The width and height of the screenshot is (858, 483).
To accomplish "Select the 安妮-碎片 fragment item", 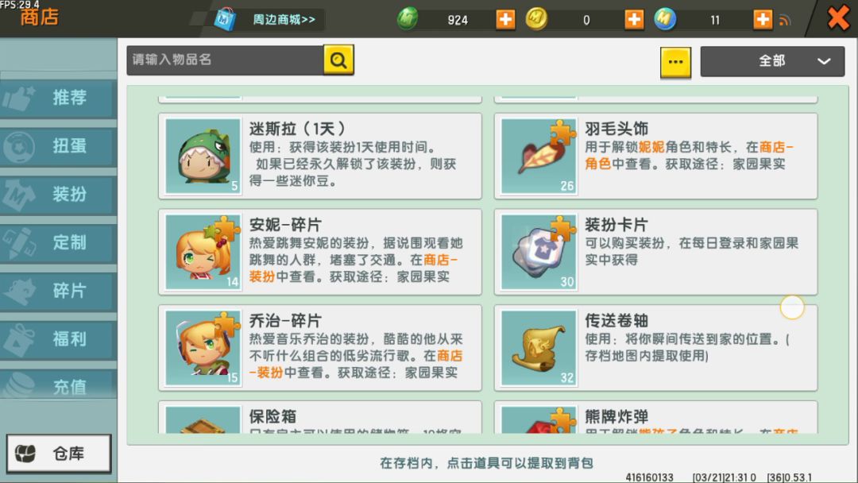I will (320, 252).
